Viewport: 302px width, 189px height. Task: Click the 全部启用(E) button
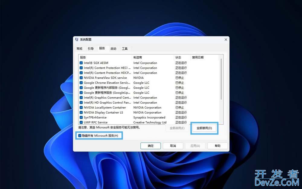pyautogui.click(x=177, y=128)
